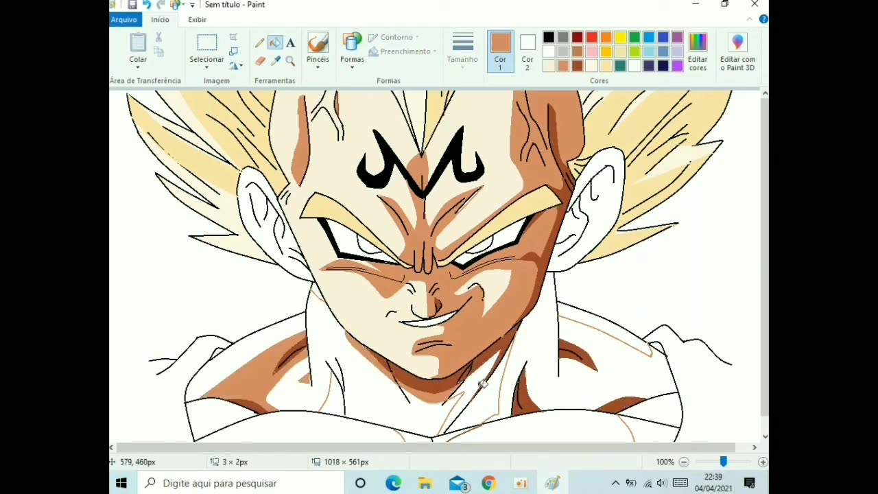Select the Magnifier tool
The height and width of the screenshot is (494, 878).
(x=291, y=61)
